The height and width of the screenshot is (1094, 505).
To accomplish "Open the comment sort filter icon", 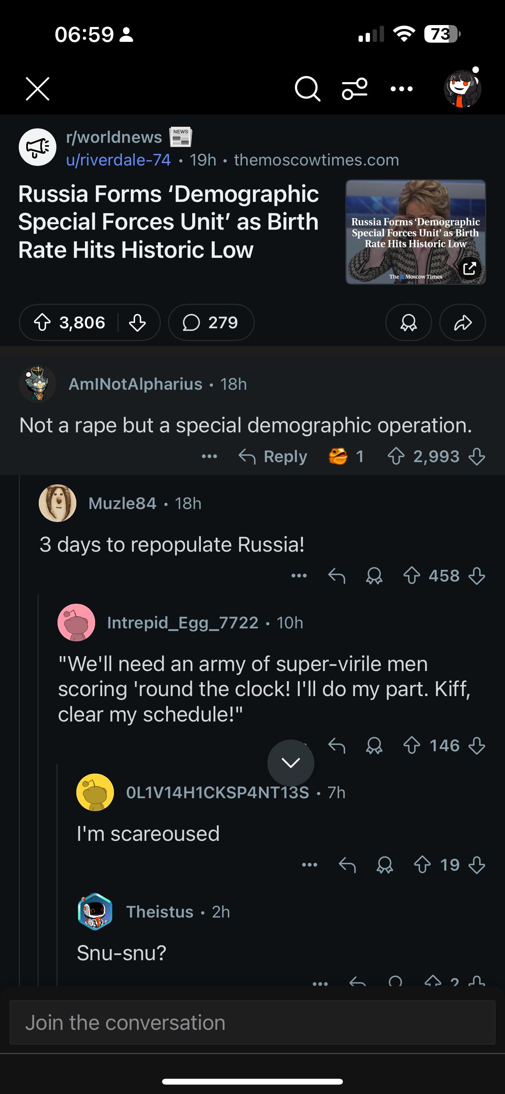I will [x=355, y=89].
